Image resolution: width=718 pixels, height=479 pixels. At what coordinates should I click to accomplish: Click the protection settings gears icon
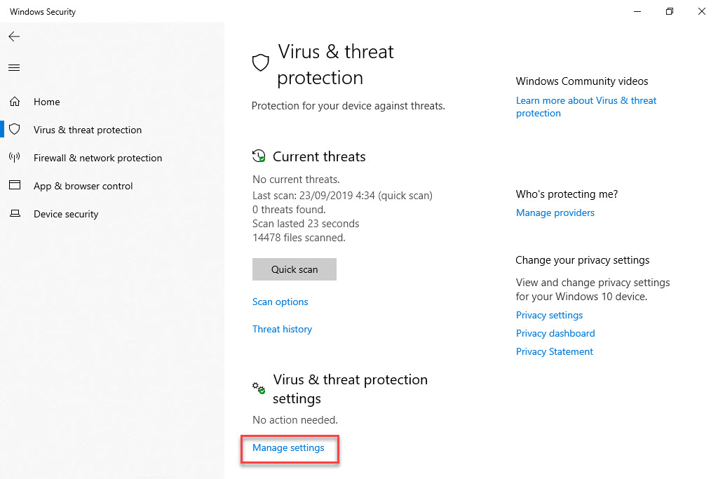click(259, 387)
